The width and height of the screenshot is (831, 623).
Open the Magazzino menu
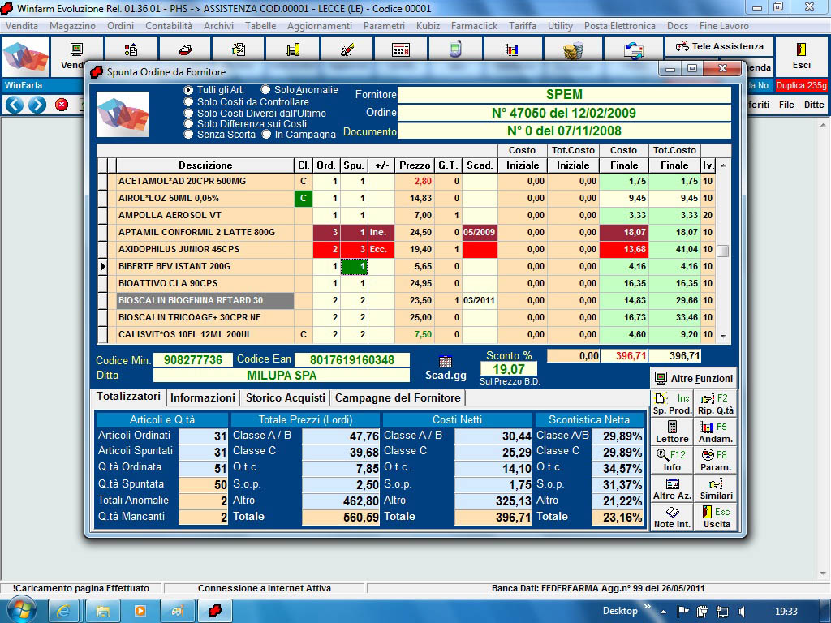point(72,26)
